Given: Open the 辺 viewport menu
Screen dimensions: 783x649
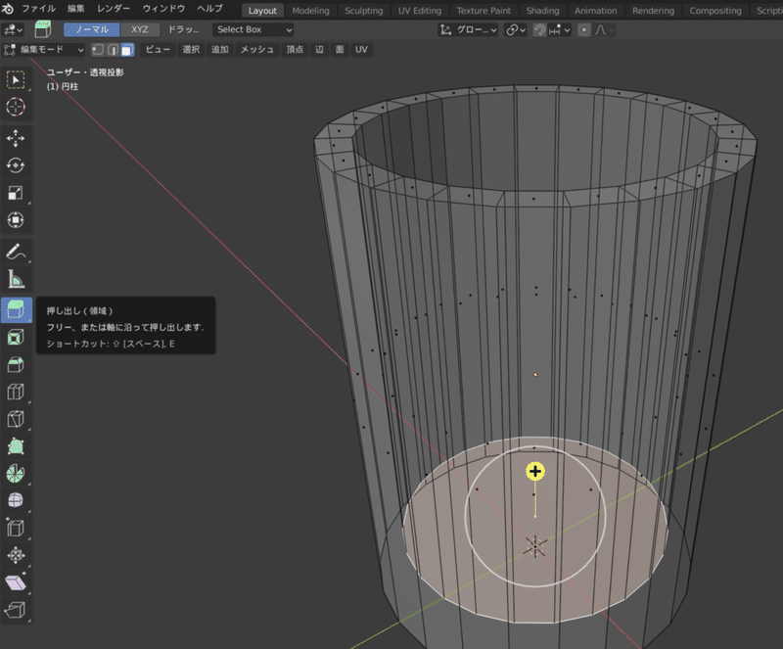Looking at the screenshot, I should tap(320, 50).
